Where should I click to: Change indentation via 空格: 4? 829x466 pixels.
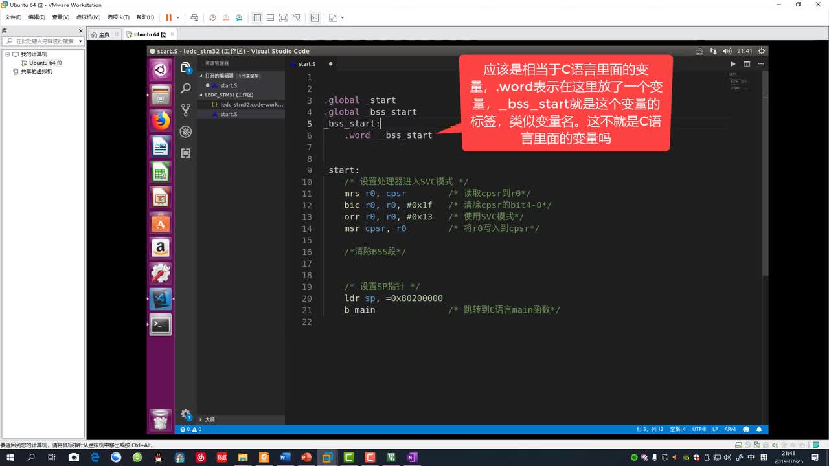[x=677, y=429]
